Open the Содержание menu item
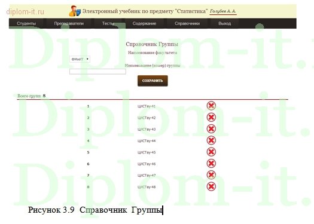Screen dimensions: 314x224 click(x=144, y=23)
